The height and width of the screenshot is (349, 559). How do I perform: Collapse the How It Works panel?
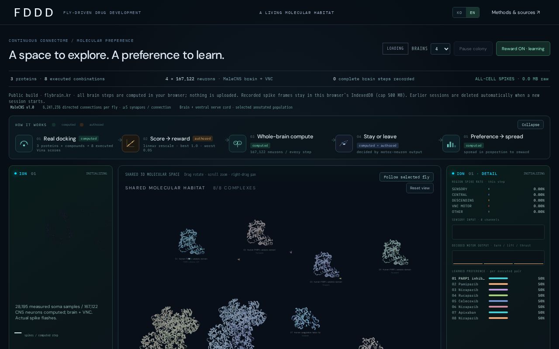531,125
